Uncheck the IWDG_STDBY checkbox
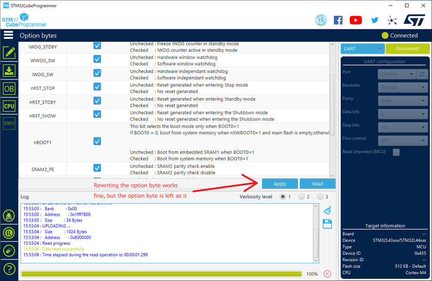Image resolution: width=432 pixels, height=281 pixels. (x=97, y=45)
